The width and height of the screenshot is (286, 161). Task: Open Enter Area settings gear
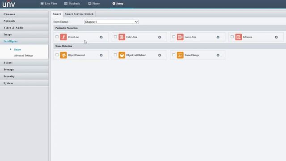[160, 37]
